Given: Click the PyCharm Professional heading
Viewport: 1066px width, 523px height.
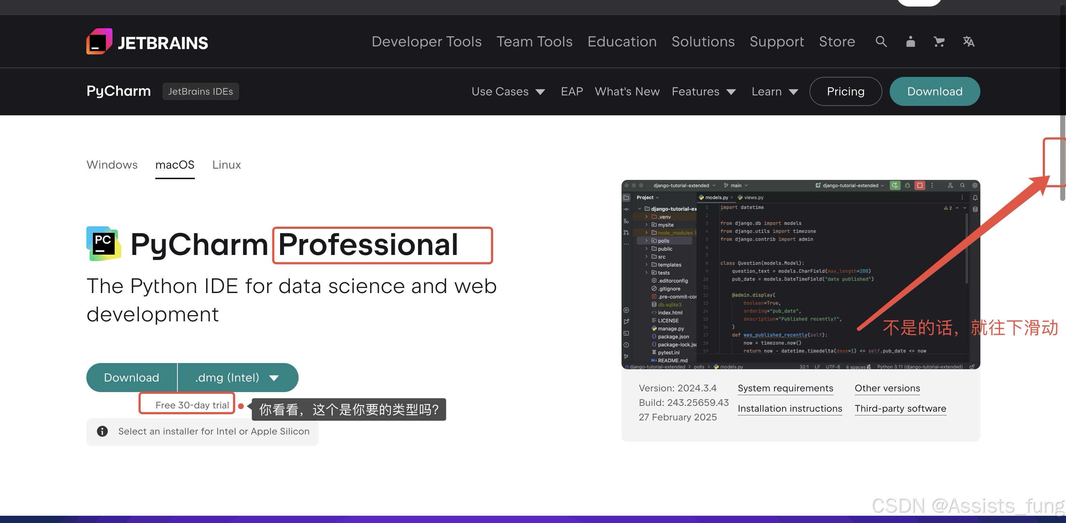Looking at the screenshot, I should tap(294, 244).
